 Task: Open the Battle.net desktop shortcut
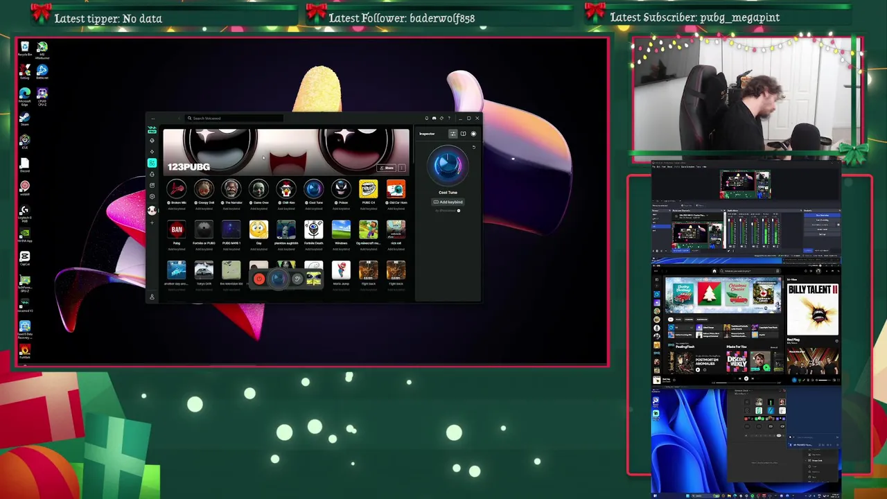click(x=42, y=72)
